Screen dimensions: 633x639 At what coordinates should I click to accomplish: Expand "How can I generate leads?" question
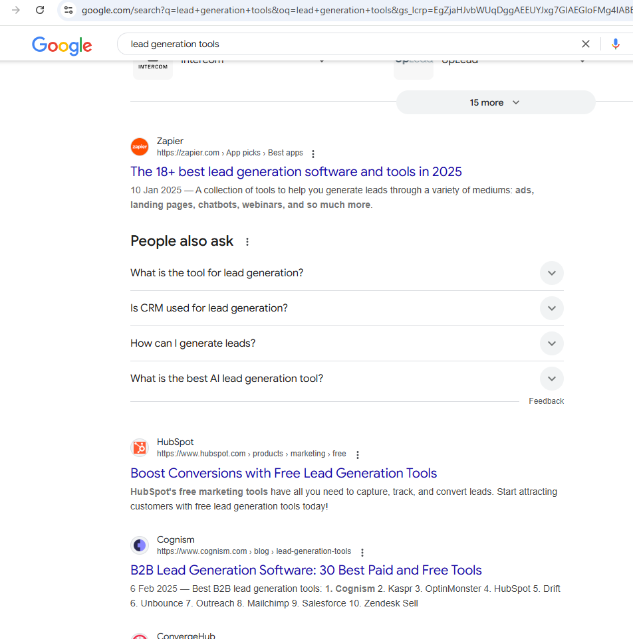tap(551, 343)
